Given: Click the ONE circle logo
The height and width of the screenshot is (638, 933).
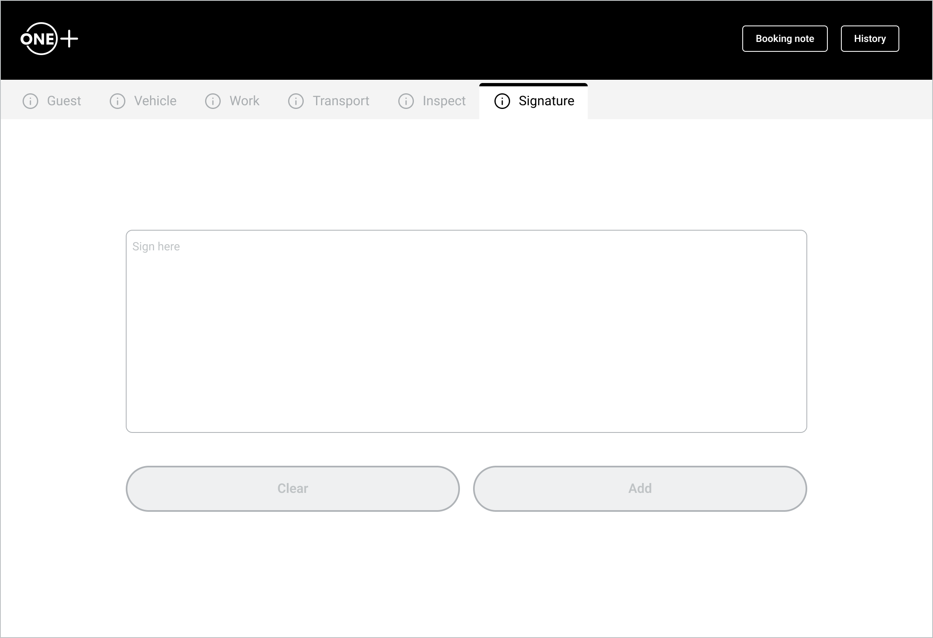Looking at the screenshot, I should 39,39.
